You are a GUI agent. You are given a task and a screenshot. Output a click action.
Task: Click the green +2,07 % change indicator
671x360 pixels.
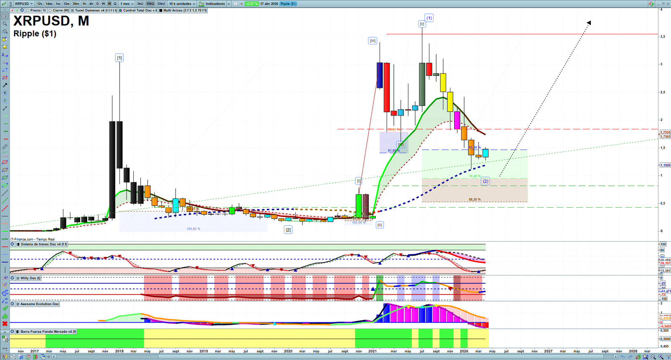[x=252, y=4]
